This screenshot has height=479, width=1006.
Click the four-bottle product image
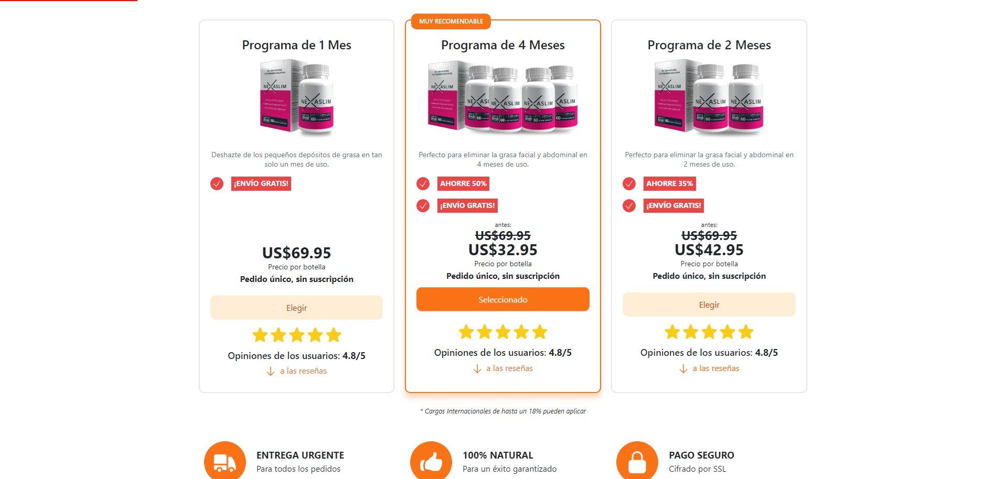502,97
